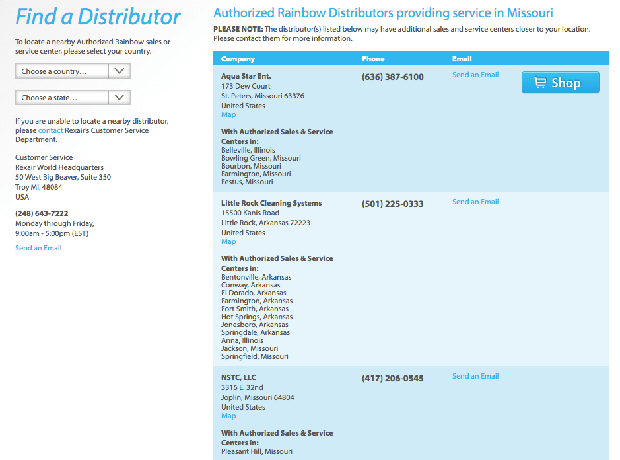620x460 pixels.
Task: Click the Springfield, Missouri service center
Action: click(x=255, y=357)
